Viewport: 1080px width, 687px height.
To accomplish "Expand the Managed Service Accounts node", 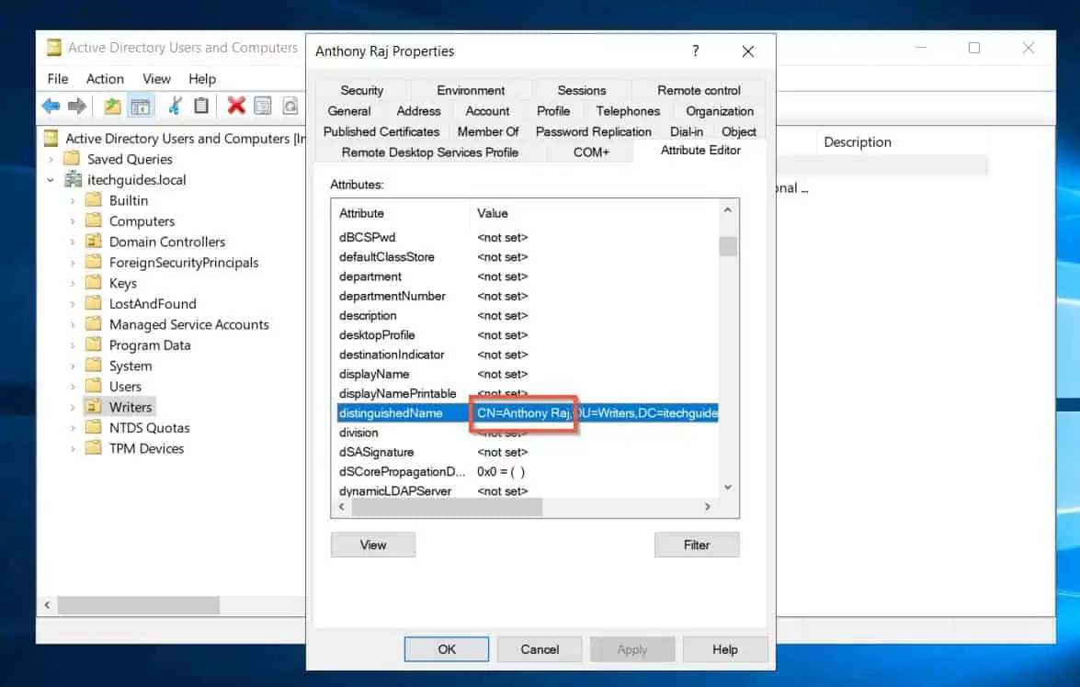I will coord(73,325).
